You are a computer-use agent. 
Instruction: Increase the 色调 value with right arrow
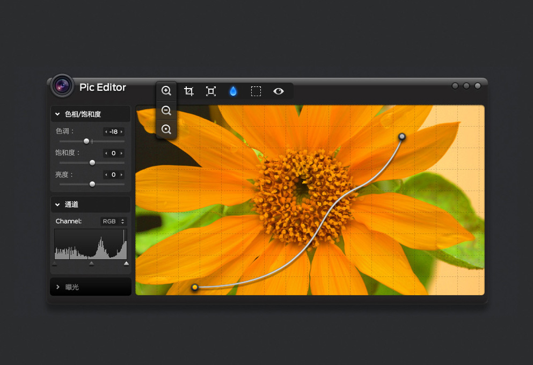coord(122,132)
